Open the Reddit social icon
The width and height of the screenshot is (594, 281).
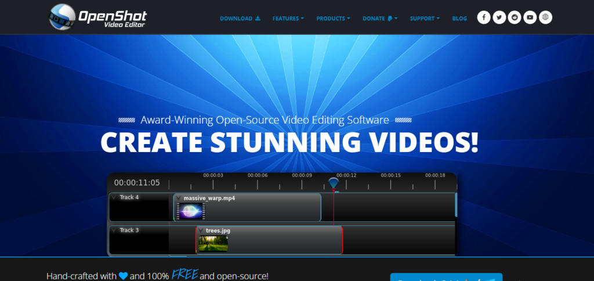[x=515, y=17]
